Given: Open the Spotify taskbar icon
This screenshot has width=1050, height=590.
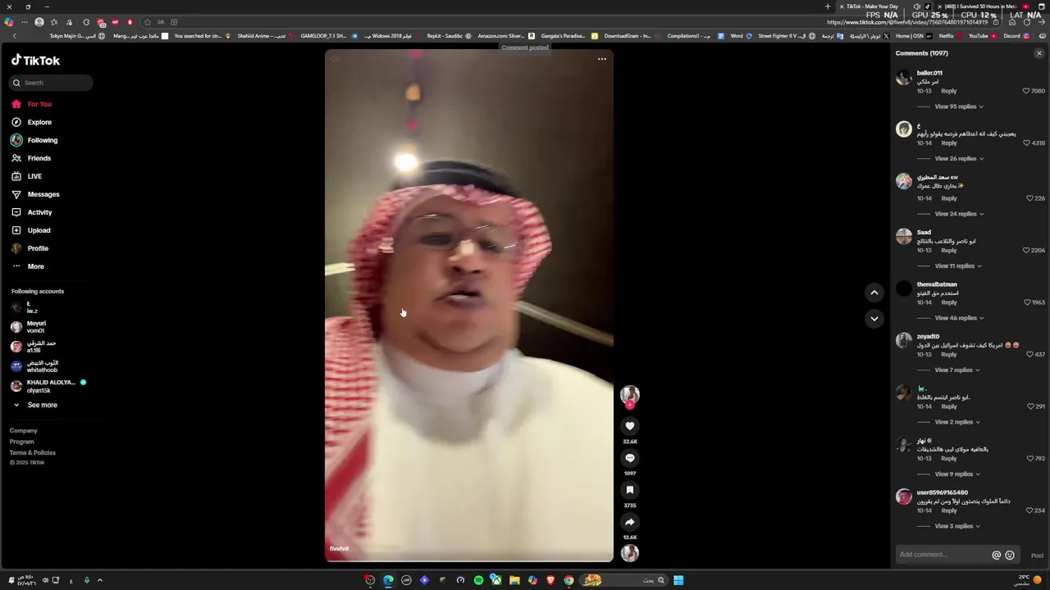Looking at the screenshot, I should click(x=478, y=580).
